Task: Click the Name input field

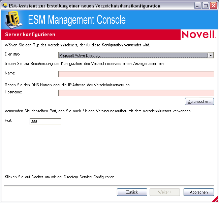Action: [x=136, y=74]
